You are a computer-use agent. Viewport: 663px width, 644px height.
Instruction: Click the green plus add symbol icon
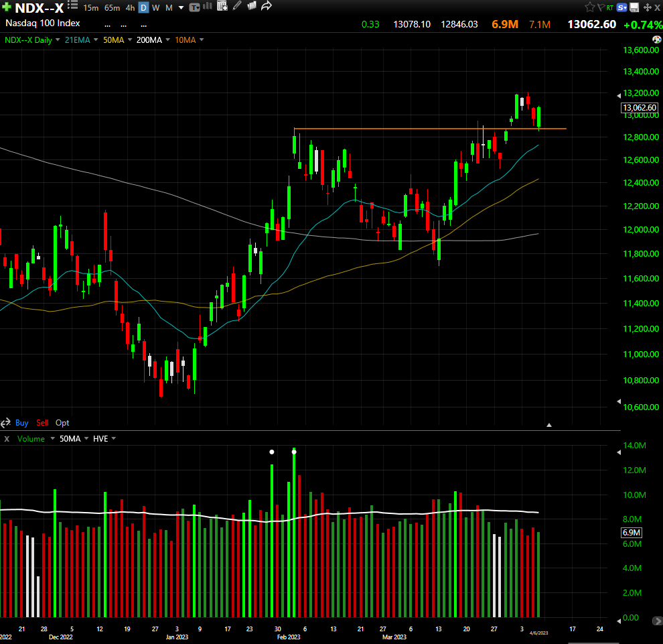[x=6, y=7]
